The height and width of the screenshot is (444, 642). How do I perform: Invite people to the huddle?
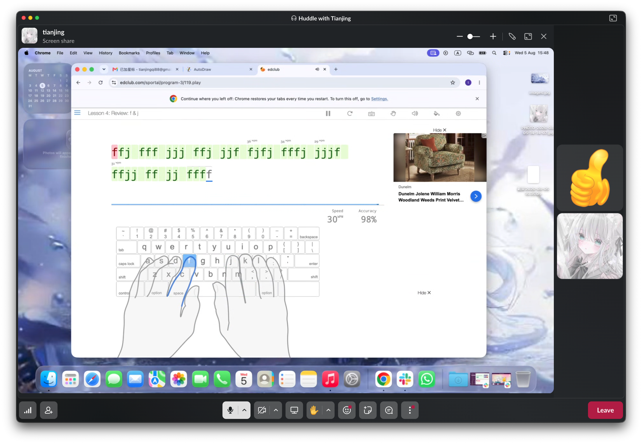click(x=49, y=410)
